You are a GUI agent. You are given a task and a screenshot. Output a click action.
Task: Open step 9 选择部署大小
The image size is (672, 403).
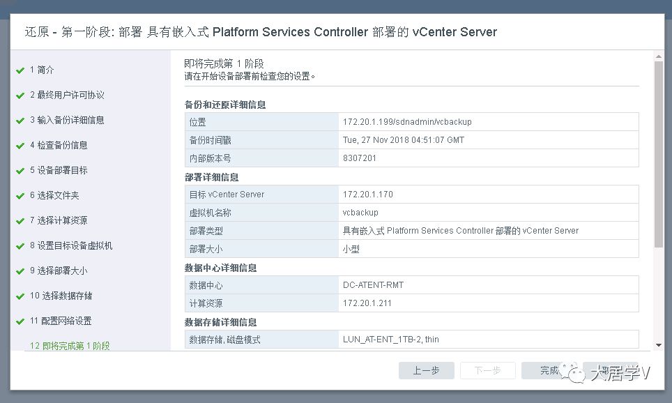tap(58, 271)
